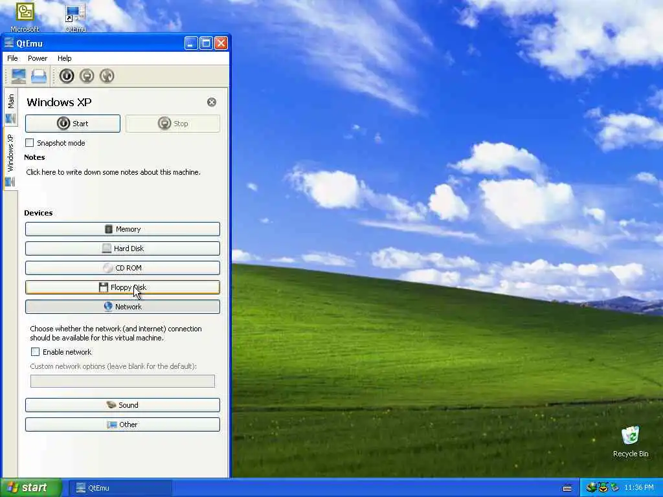Minimize the QtEmu window
The width and height of the screenshot is (663, 497).
(191, 43)
